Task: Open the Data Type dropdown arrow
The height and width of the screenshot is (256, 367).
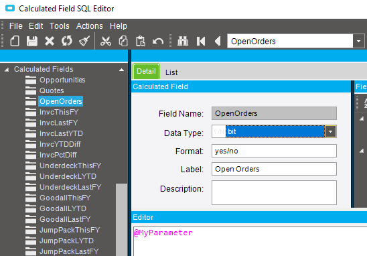Action: (330, 131)
